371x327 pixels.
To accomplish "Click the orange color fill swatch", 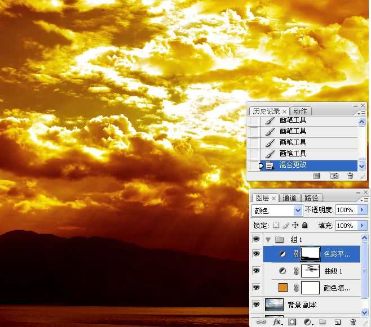I will click(x=283, y=288).
